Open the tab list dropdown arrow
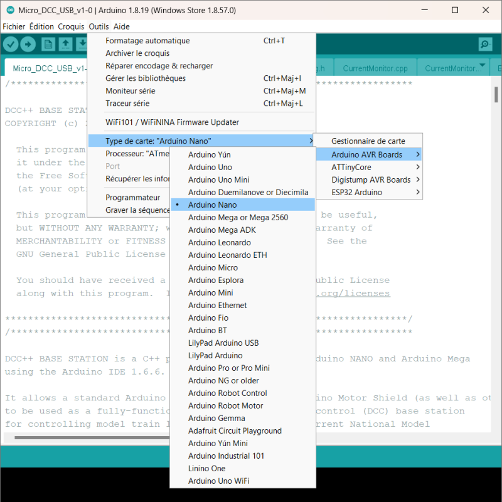502x502 pixels. [x=483, y=65]
